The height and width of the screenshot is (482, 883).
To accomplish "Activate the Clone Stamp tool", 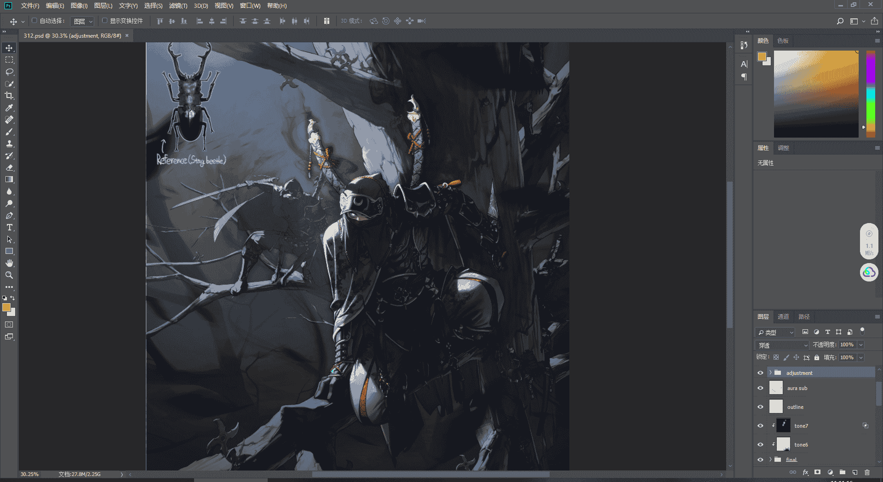I will pos(9,143).
